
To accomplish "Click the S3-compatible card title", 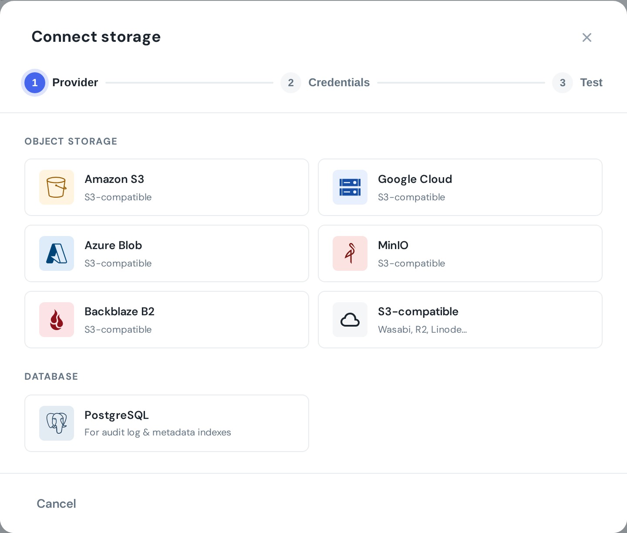I will click(418, 311).
